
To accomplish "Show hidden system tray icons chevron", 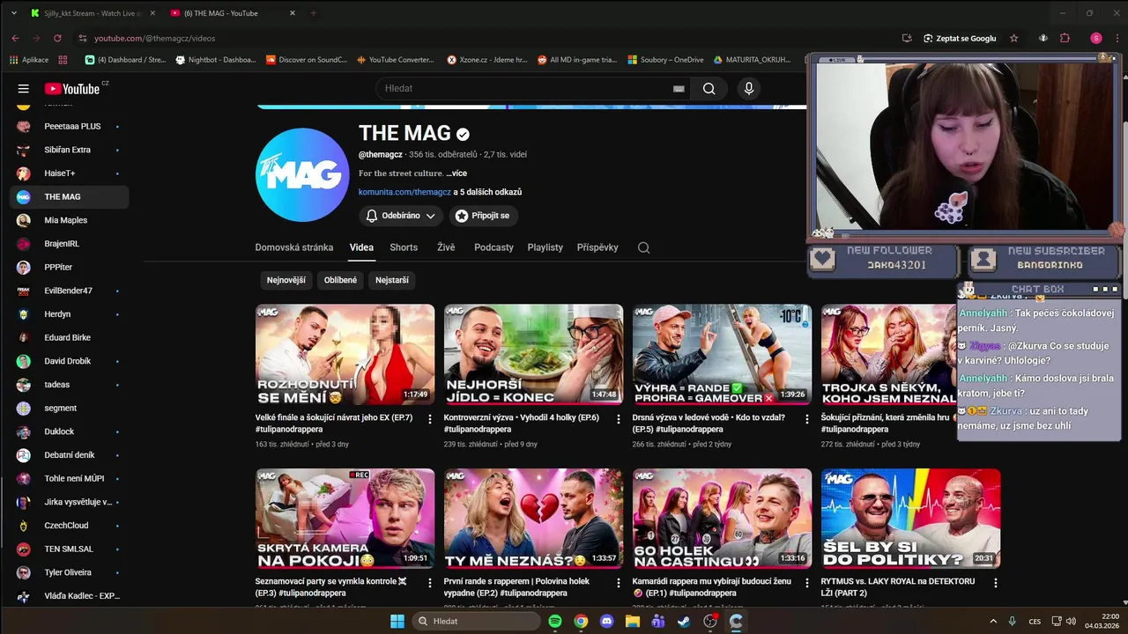I will click(993, 621).
